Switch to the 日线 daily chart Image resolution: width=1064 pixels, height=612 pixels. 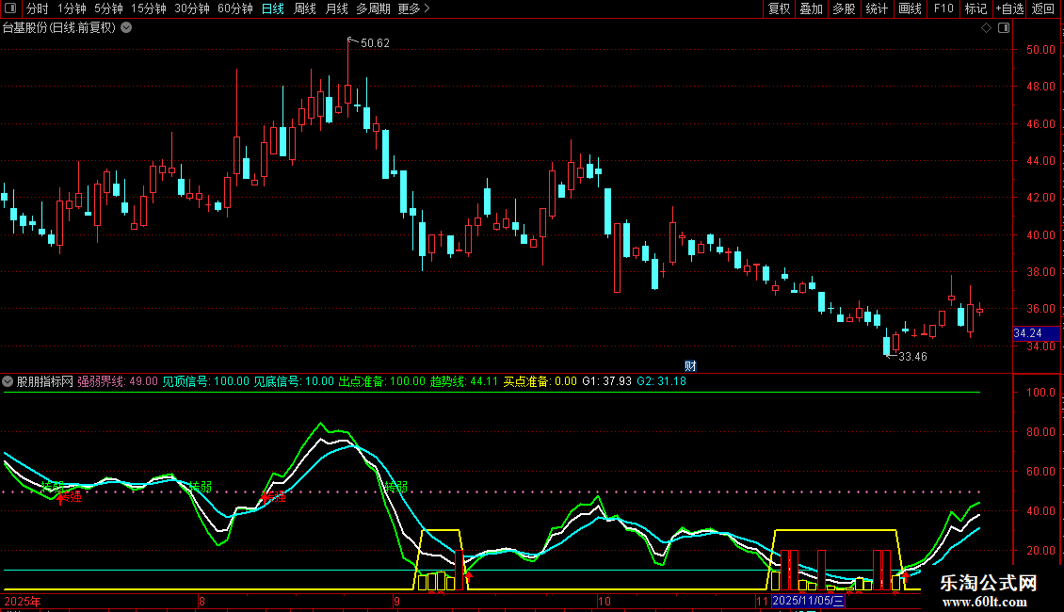(x=273, y=8)
